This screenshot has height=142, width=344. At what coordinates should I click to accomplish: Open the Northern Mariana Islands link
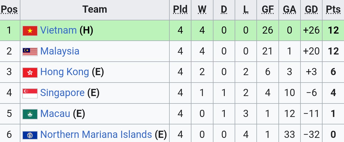tap(96, 134)
